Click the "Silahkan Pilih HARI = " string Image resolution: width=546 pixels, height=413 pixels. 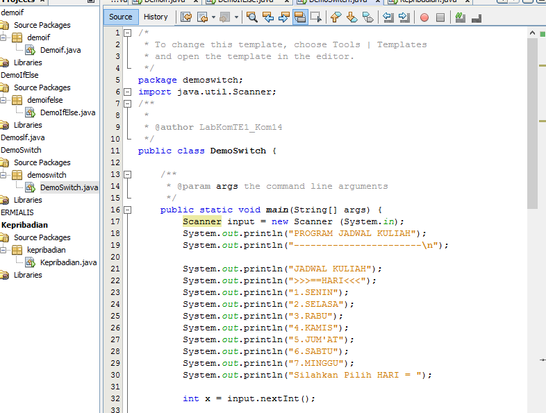[x=355, y=375]
